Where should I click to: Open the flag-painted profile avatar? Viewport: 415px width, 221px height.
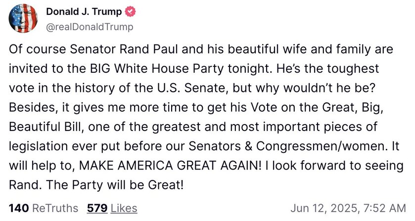(x=23, y=18)
